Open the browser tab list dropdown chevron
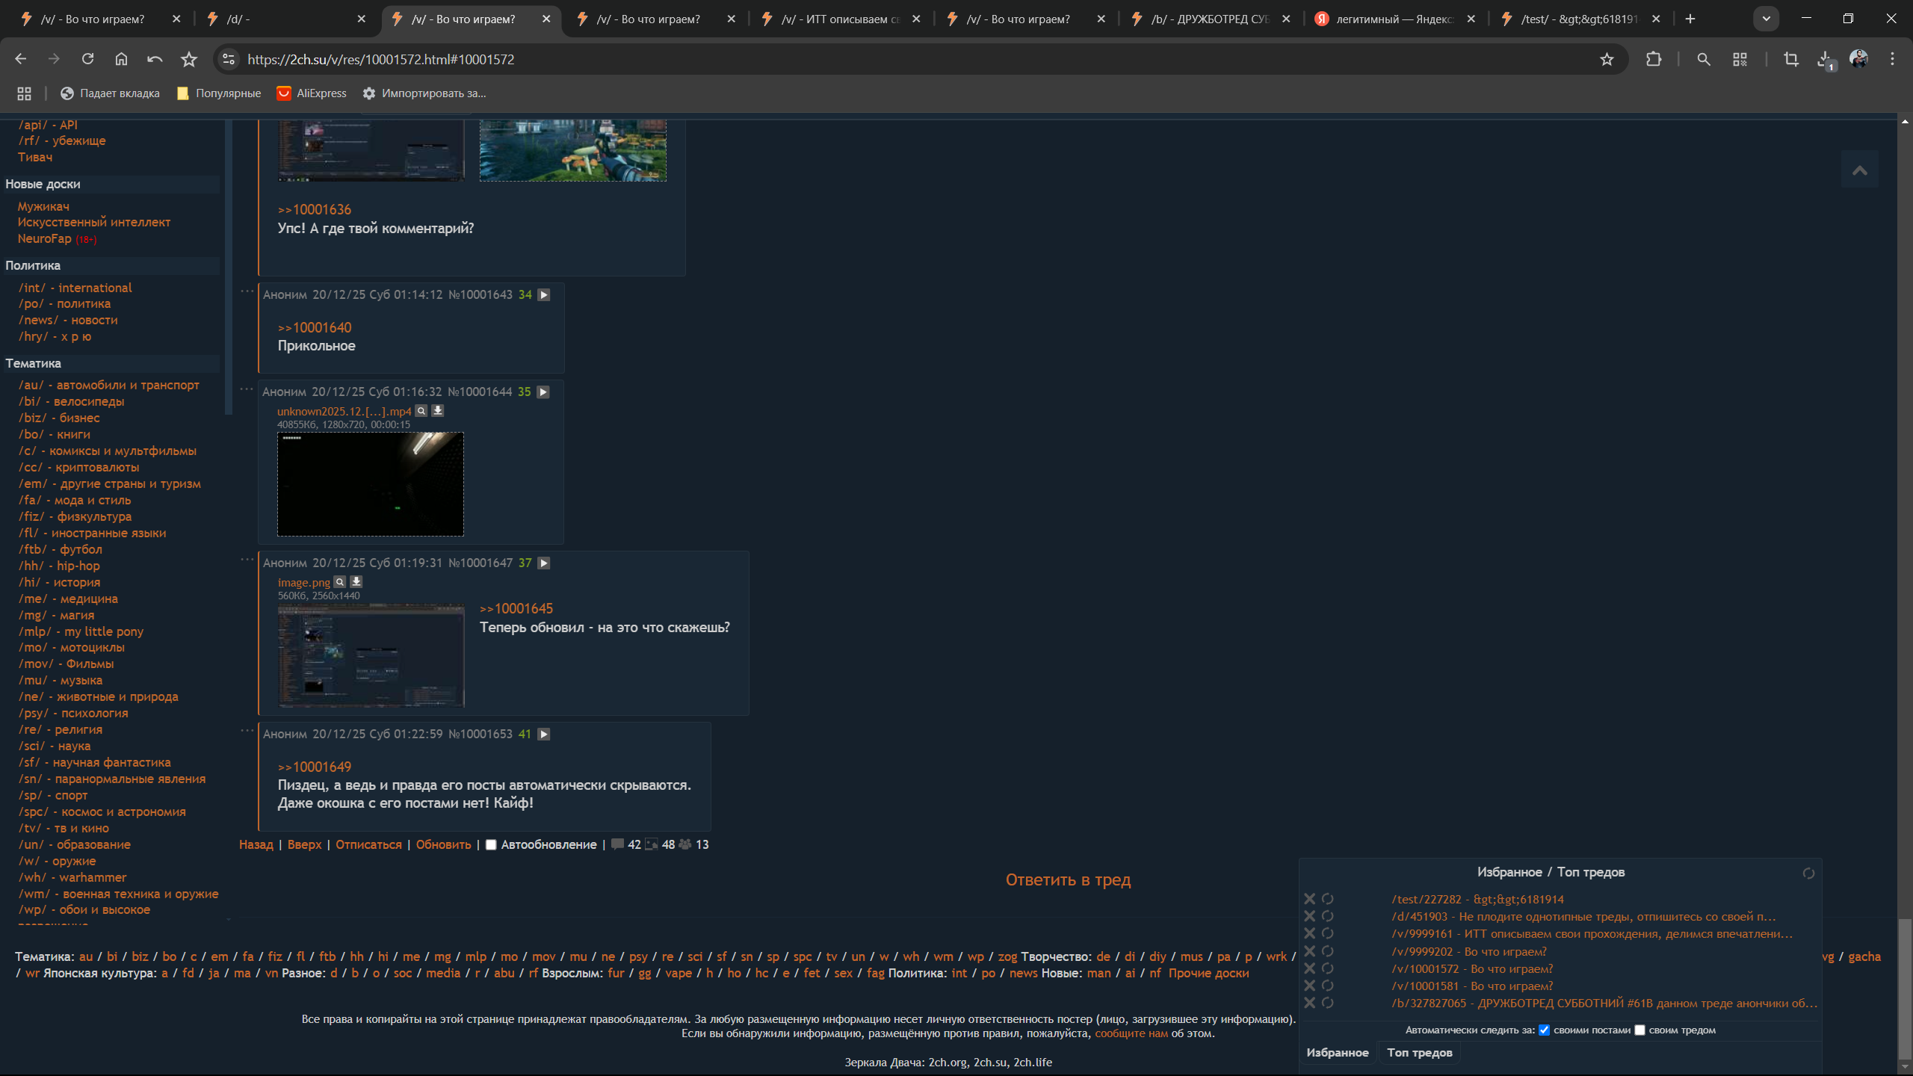The height and width of the screenshot is (1076, 1913). 1767,19
